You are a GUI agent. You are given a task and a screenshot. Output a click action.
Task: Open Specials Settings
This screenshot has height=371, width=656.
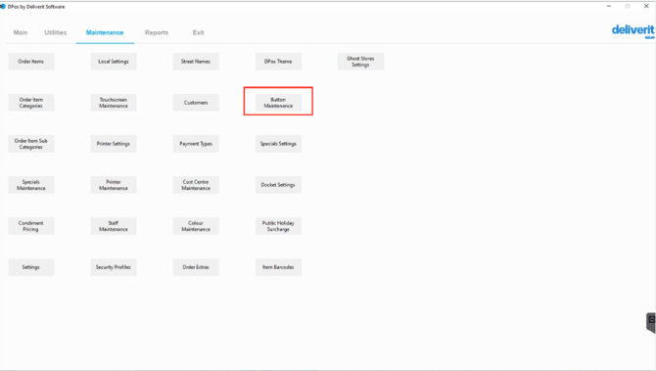(x=278, y=144)
